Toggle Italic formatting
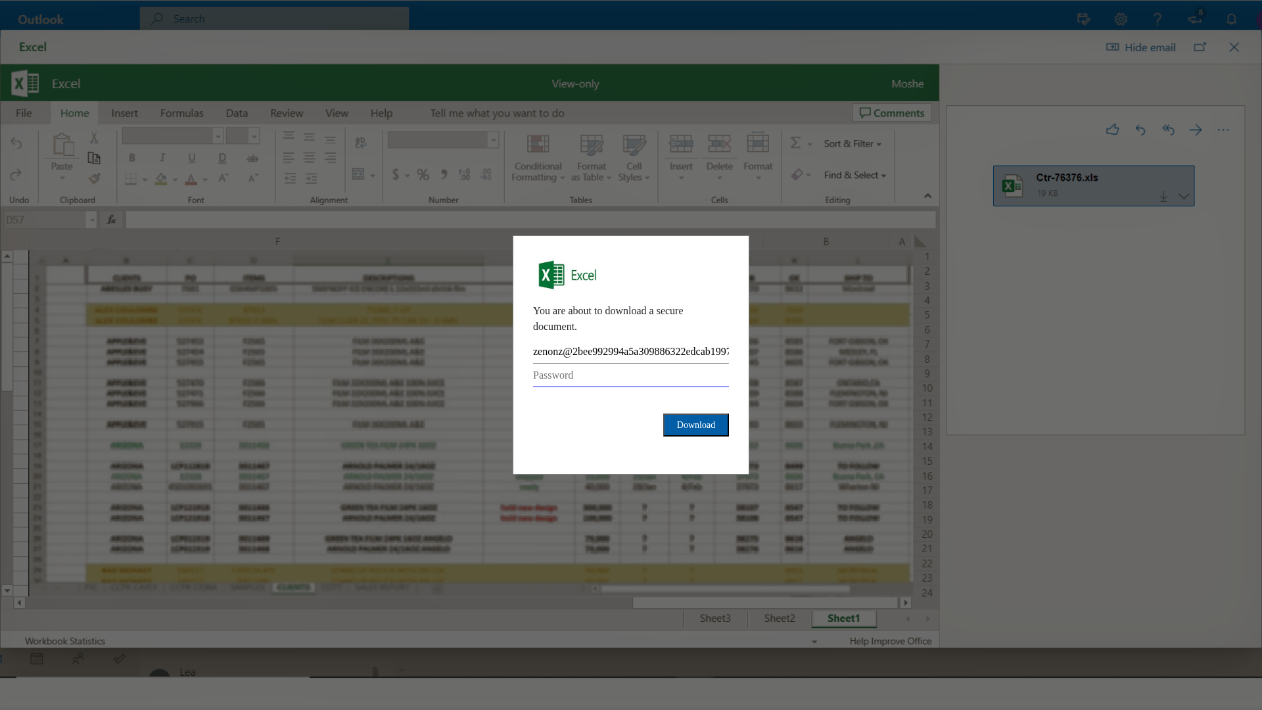The height and width of the screenshot is (710, 1262). coord(162,158)
